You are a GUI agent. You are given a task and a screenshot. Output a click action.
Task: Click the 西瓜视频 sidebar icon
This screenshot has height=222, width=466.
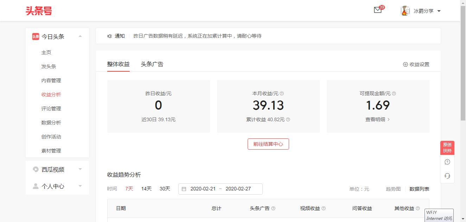36,169
